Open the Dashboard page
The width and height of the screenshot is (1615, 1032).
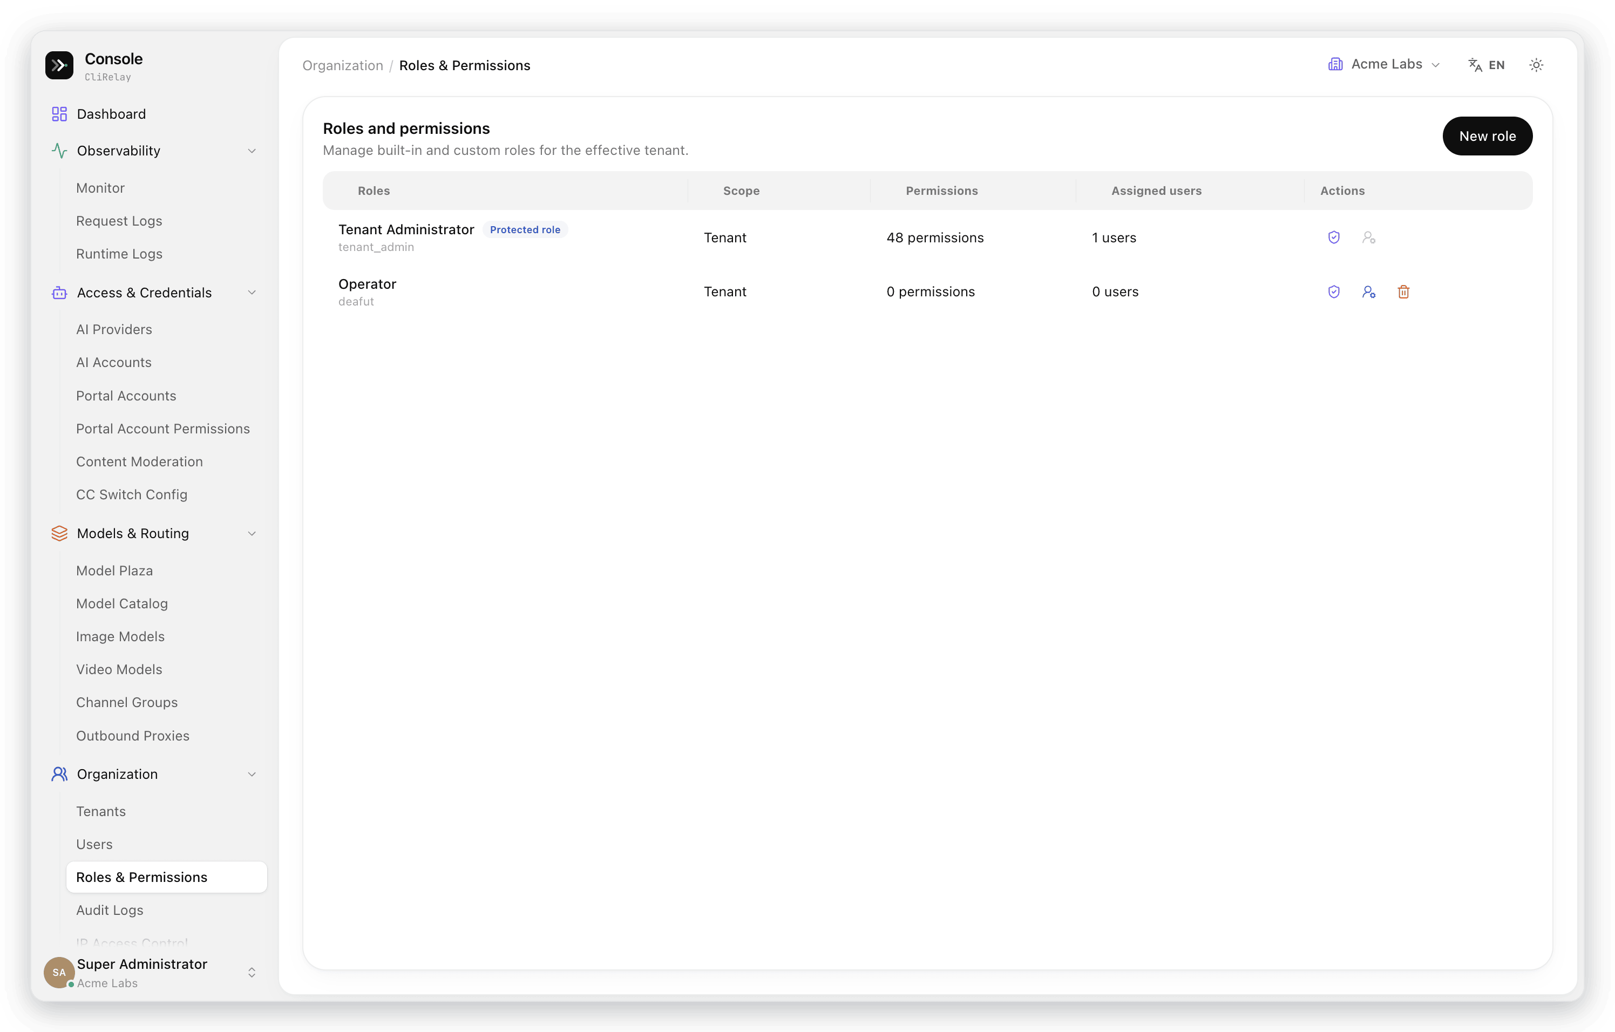[x=111, y=114]
